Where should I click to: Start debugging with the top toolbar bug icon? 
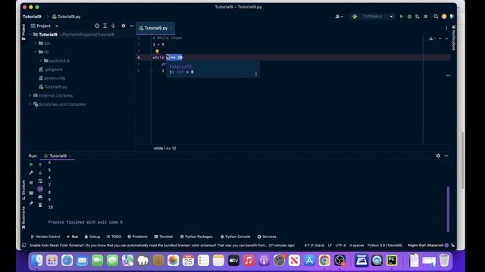point(409,17)
